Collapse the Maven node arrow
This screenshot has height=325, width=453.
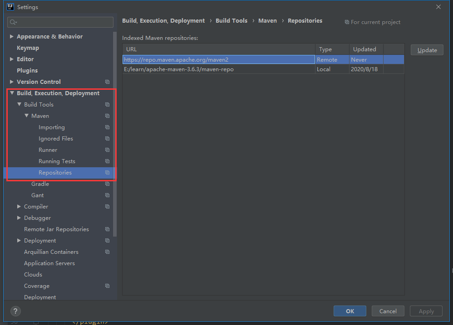pos(26,116)
